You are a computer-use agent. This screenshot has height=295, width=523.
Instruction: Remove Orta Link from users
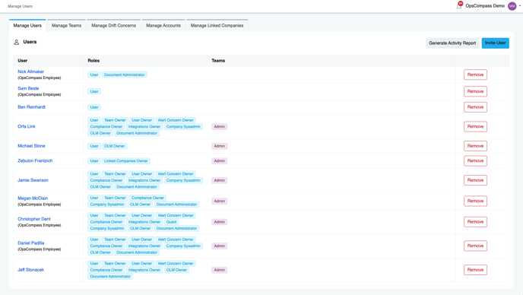point(475,126)
